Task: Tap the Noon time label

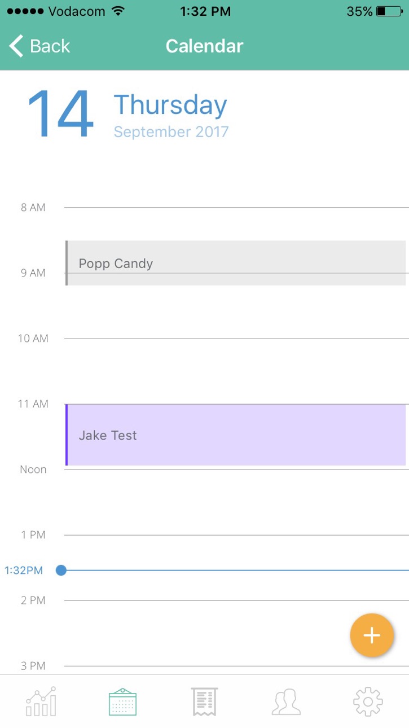Action: point(33,470)
